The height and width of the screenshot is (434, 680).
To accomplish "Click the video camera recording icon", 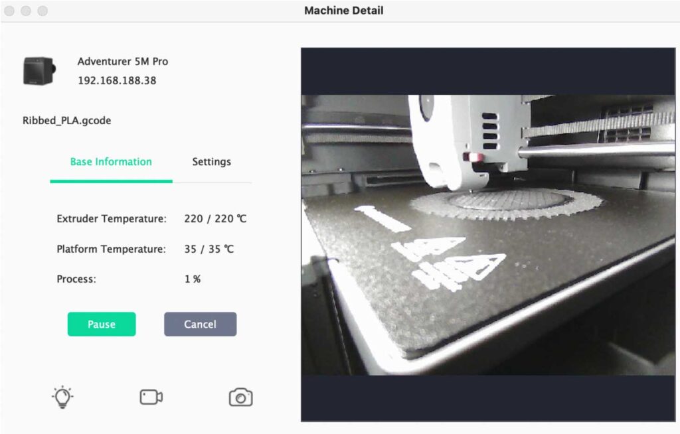I will pyautogui.click(x=151, y=397).
